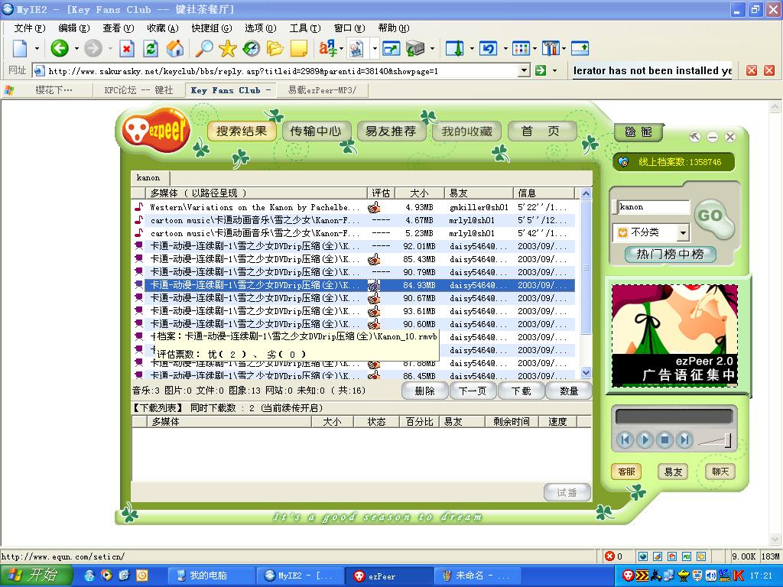Viewport: 783px width, 587px height.
Task: Select the file row sized 92.01MB
Action: click(355, 246)
